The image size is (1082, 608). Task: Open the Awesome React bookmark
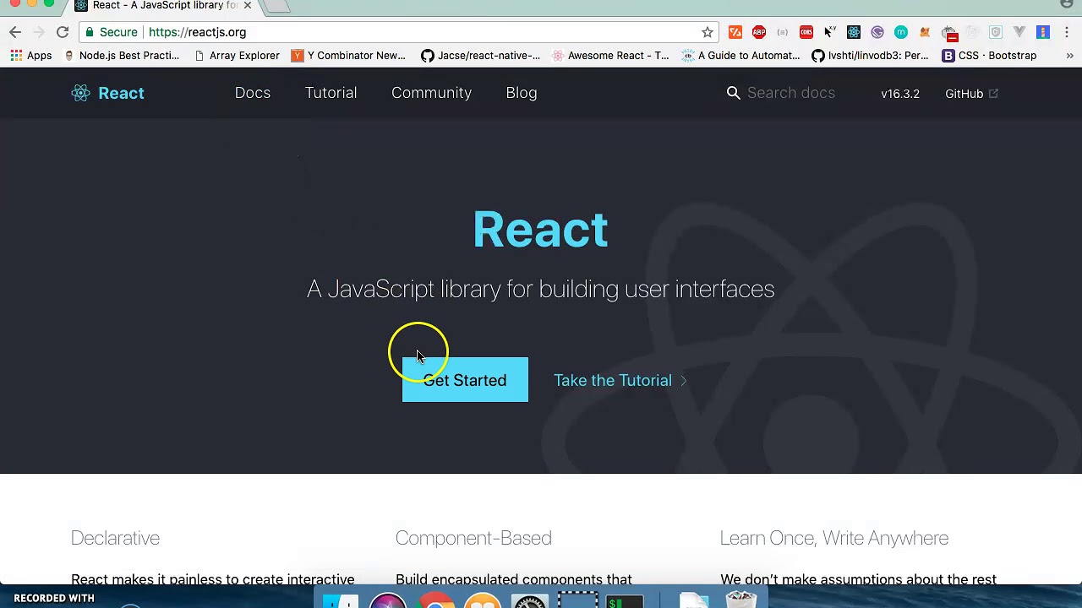[610, 56]
